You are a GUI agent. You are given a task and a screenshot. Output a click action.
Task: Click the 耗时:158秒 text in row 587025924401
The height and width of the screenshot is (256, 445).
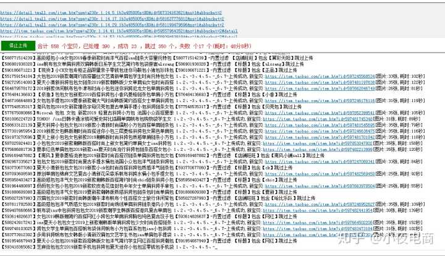(x=410, y=143)
